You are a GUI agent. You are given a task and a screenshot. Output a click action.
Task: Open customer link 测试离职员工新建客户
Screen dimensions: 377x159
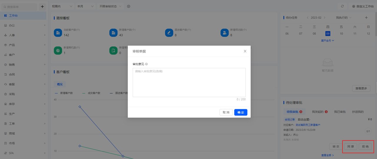point(308,125)
